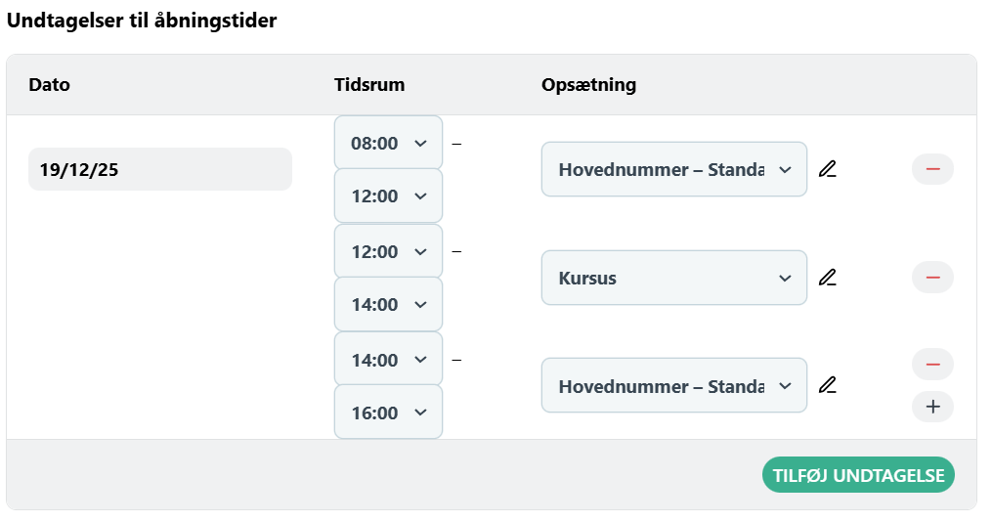Click pencil icon beside first Hovednummer setup
This screenshot has width=992, height=522.
(828, 169)
